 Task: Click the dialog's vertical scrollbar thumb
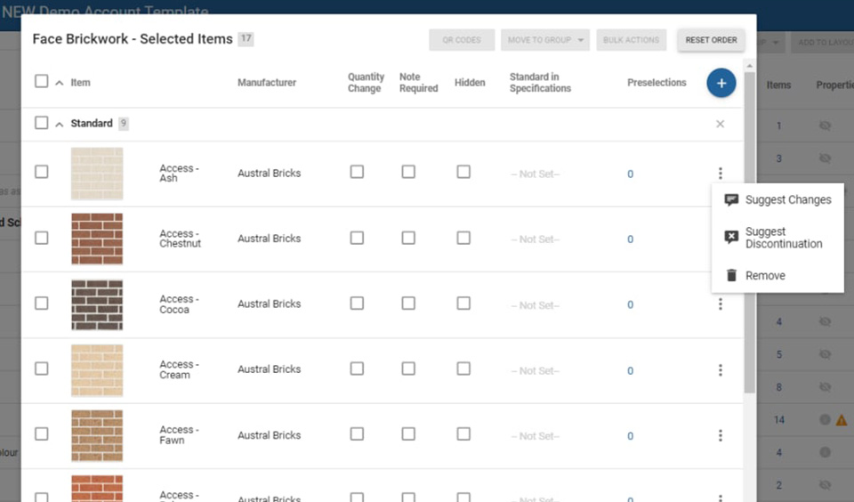(x=749, y=231)
